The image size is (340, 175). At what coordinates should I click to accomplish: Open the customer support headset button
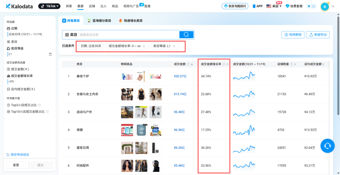click(327, 146)
